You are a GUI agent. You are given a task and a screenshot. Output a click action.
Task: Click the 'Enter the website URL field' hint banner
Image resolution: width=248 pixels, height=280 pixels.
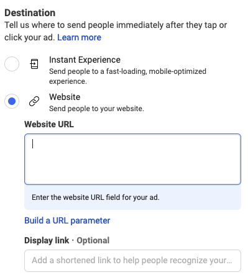point(132,197)
